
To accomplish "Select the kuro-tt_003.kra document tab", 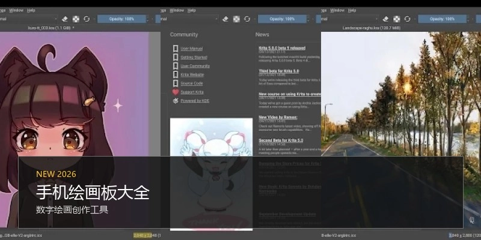I will point(51,28).
